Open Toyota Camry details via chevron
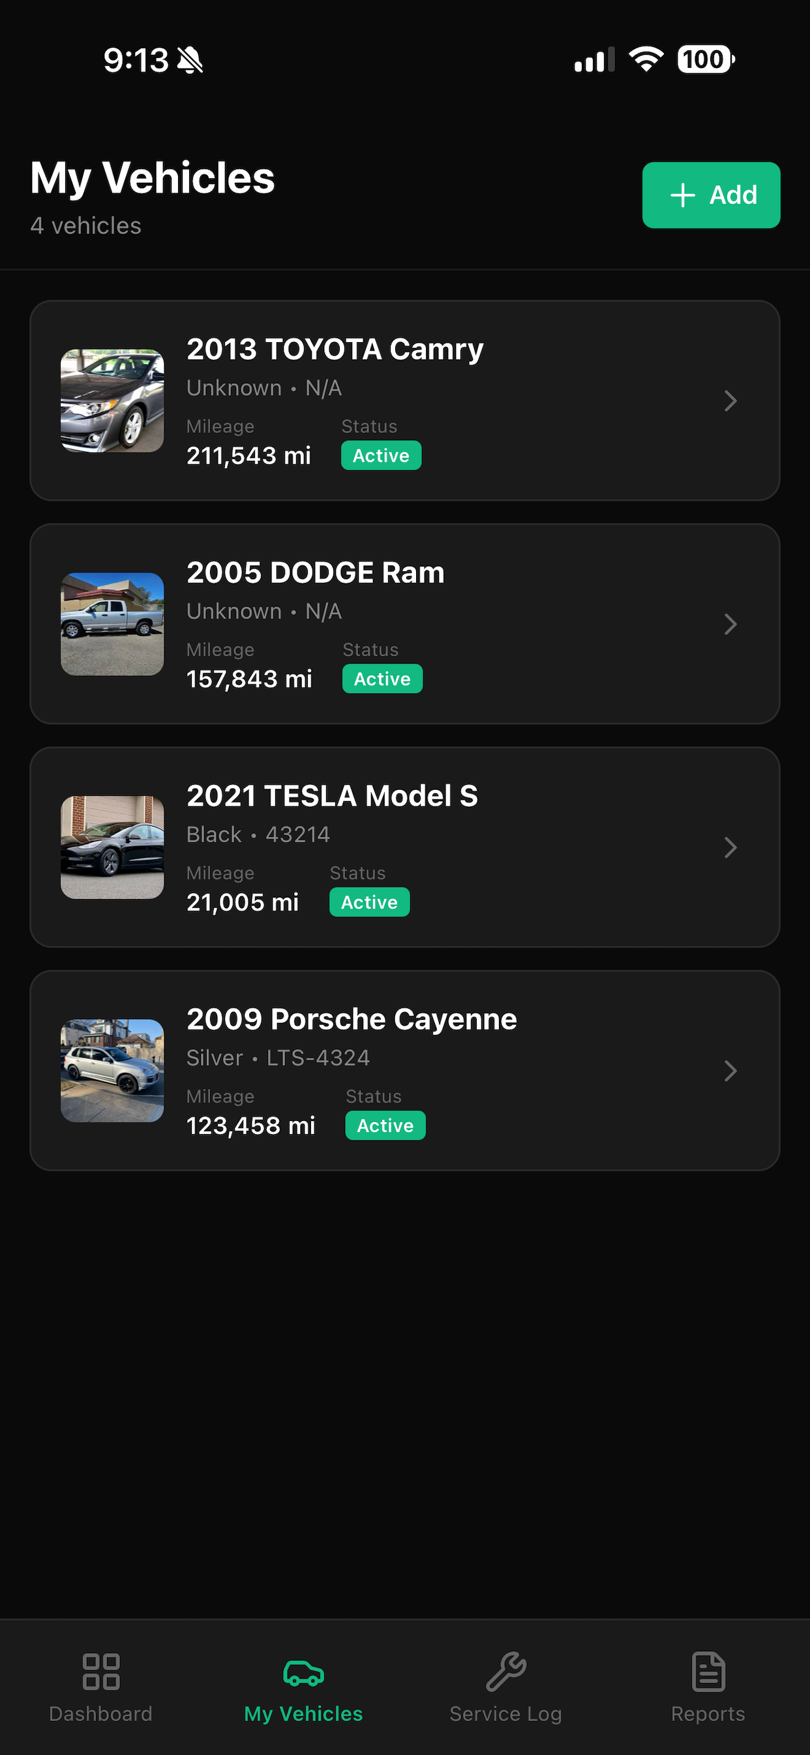 730,401
